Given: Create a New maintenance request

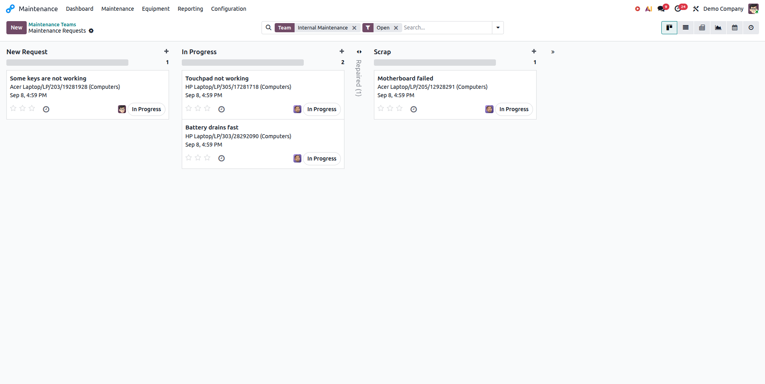Looking at the screenshot, I should [16, 27].
